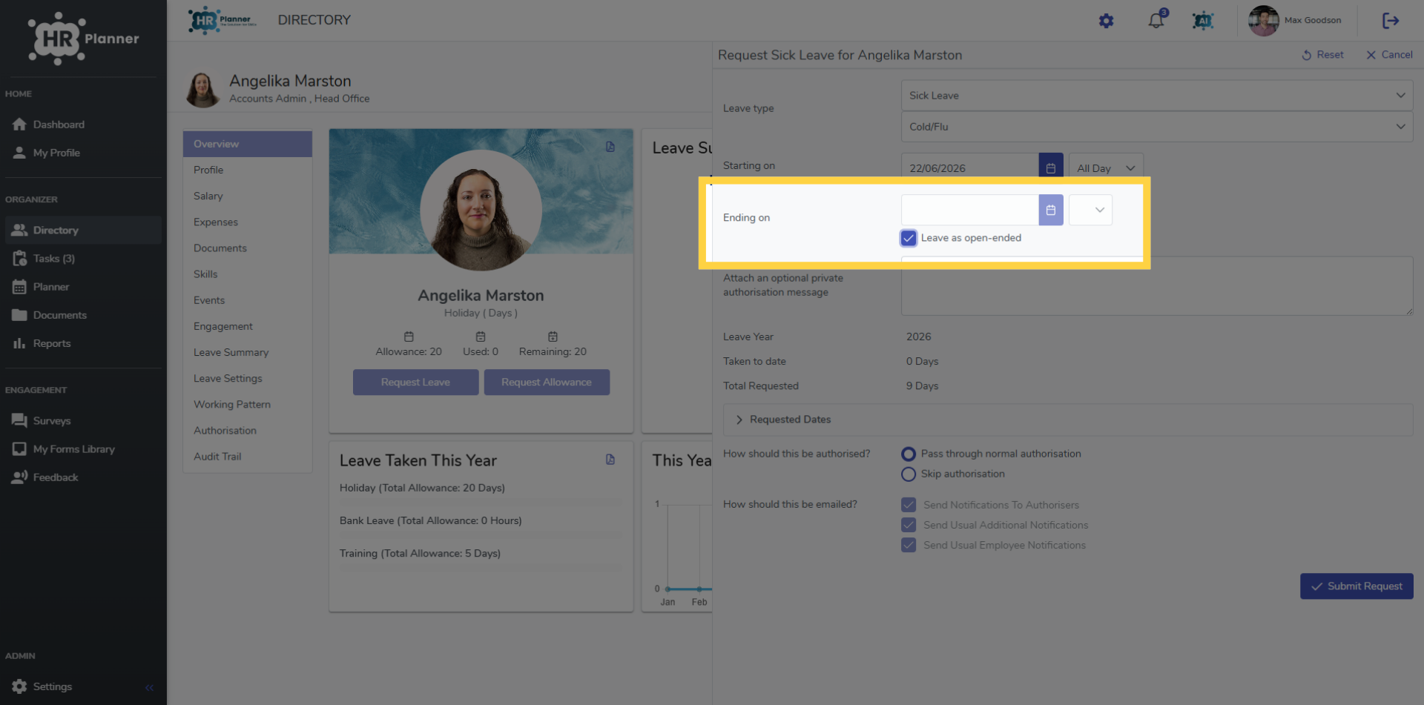
Task: Click the logout icon
Action: 1391,21
